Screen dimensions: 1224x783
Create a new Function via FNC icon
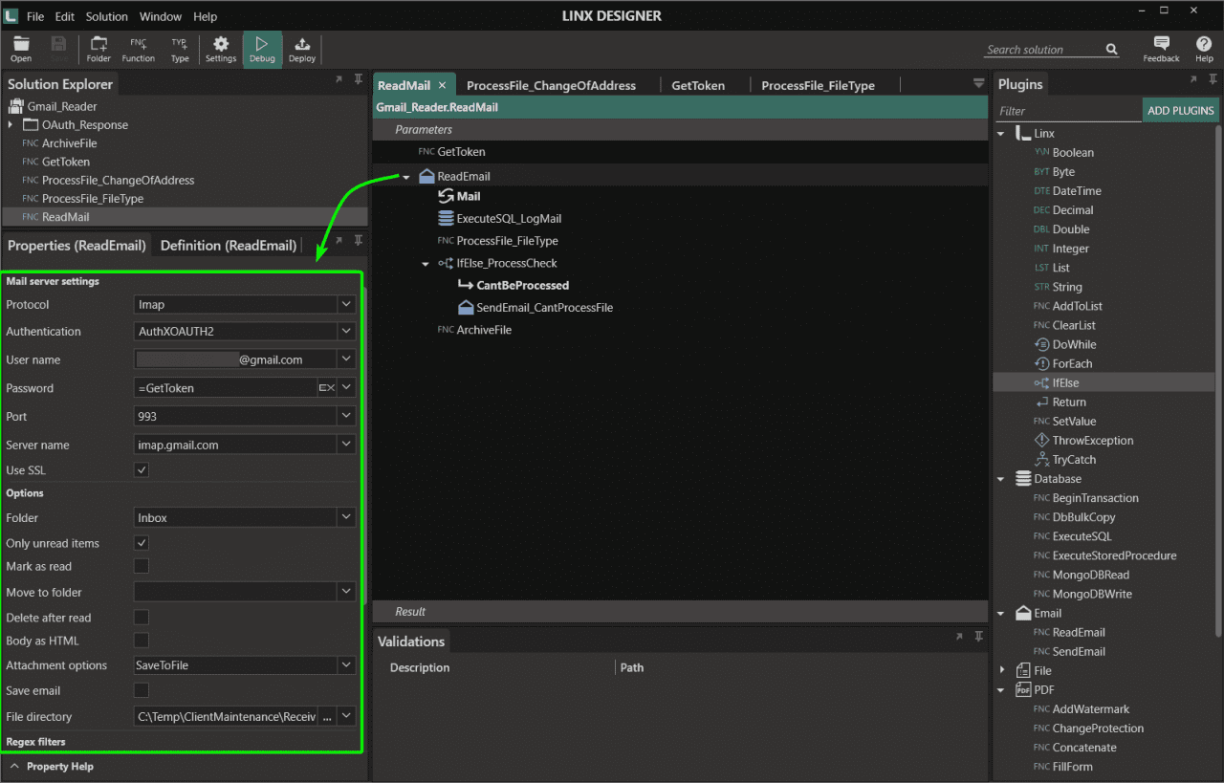coord(138,48)
